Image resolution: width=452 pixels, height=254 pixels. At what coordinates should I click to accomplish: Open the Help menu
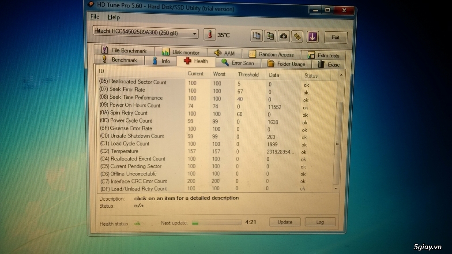coord(113,17)
